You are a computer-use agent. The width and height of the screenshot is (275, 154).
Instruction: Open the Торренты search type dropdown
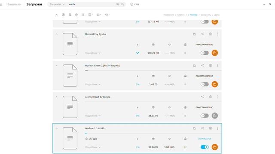[x=57, y=4]
